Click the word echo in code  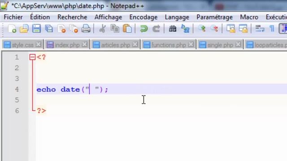coord(46,89)
